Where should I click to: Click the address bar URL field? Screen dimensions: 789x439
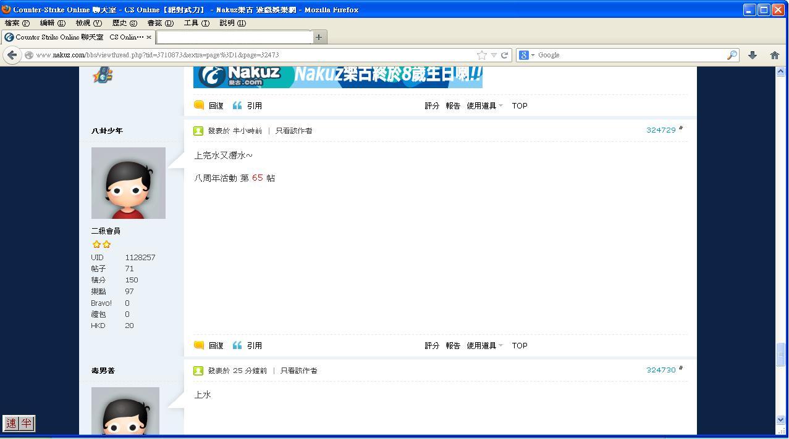[253, 55]
